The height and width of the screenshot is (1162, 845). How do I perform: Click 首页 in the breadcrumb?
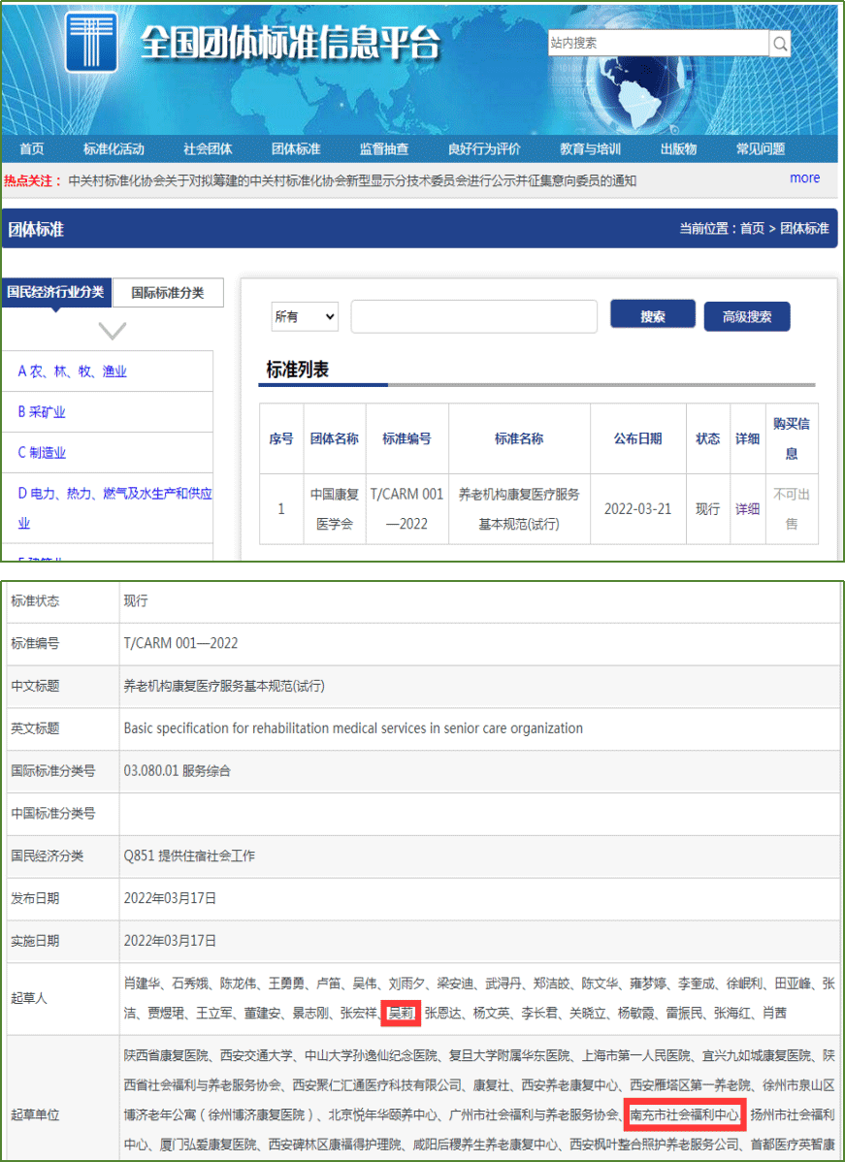click(x=752, y=229)
